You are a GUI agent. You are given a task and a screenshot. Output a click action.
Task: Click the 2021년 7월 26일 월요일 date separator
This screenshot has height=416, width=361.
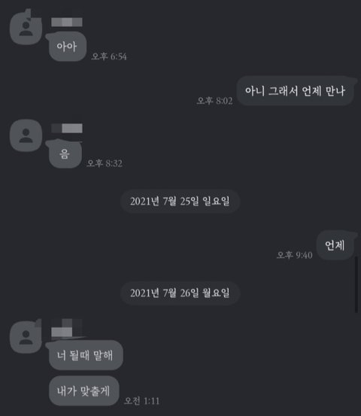(x=180, y=293)
